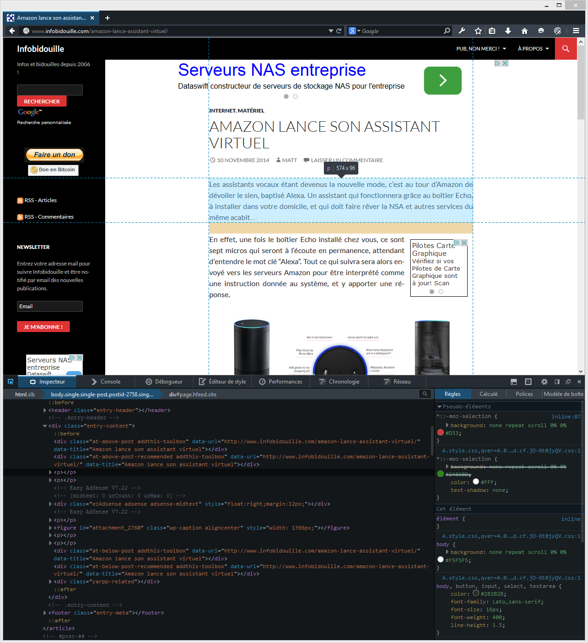Click the RECHERCHER button
Screen dimensions: 588x643
(42, 101)
